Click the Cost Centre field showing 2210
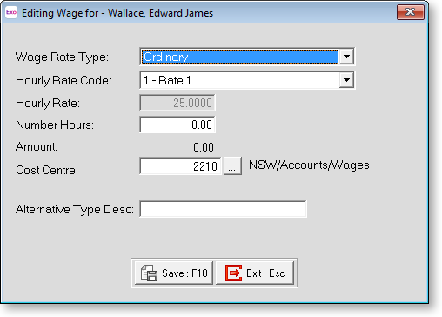Image resolution: width=442 pixels, height=317 pixels. click(180, 166)
